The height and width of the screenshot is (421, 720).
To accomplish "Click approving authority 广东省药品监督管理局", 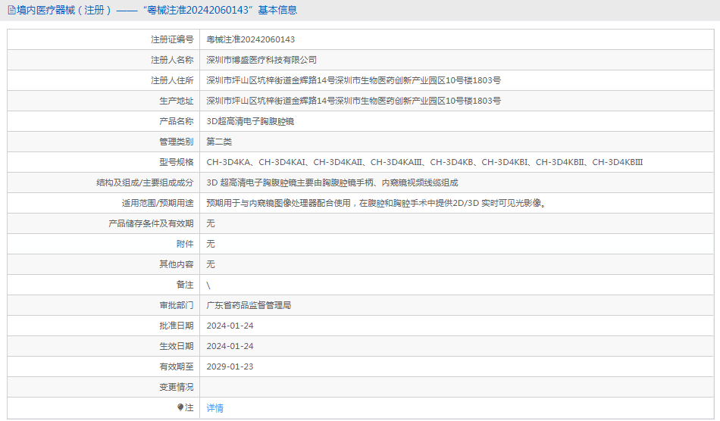I will (x=249, y=305).
